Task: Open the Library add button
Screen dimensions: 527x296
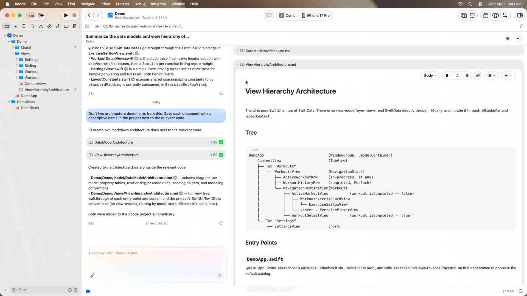Action: click(x=464, y=15)
